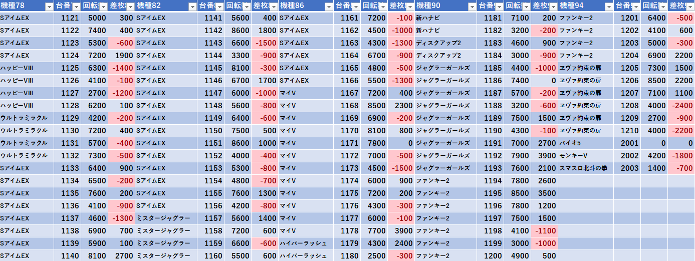695x261 pixels.
Task: Click the ハイパーラッシュ cell in row 1179
Action: (x=306, y=243)
